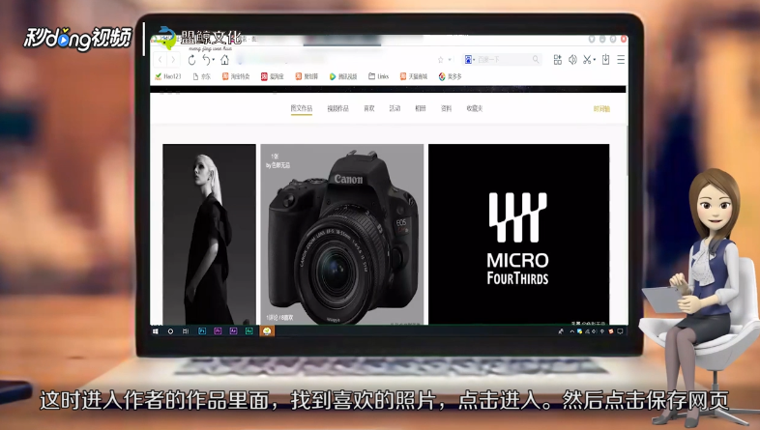Launch Photoshop from the taskbar
Screen dimensions: 760x430
(x=202, y=331)
